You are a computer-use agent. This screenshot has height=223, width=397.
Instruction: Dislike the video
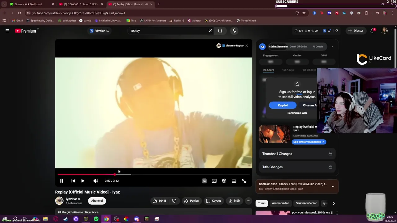pyautogui.click(x=174, y=201)
